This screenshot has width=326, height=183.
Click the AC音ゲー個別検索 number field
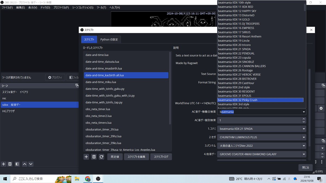[259, 120]
